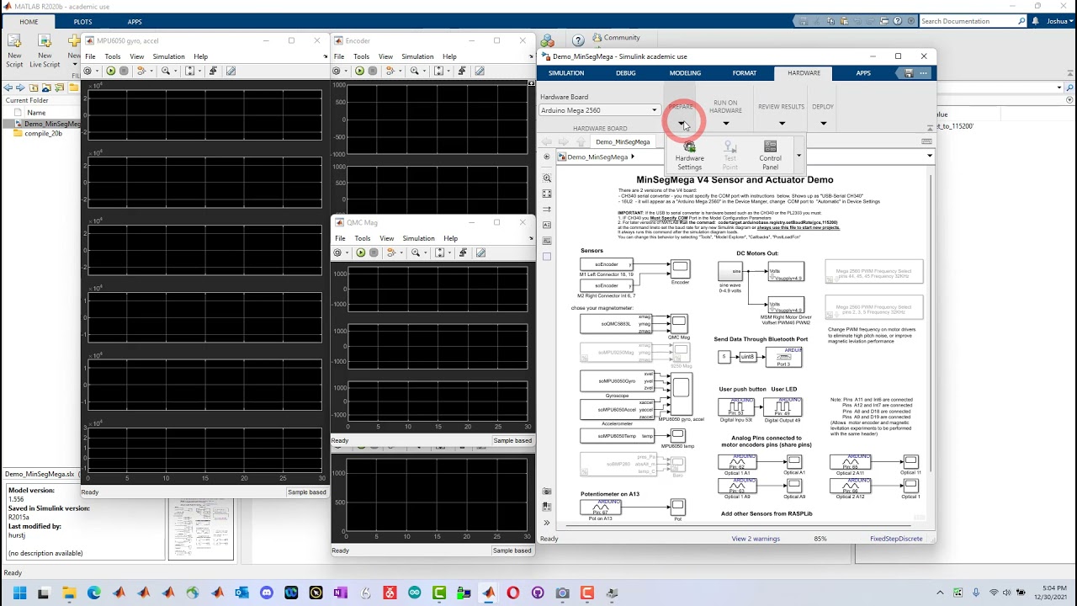
Task: Click View 2 warnings link in status bar
Action: click(x=756, y=539)
